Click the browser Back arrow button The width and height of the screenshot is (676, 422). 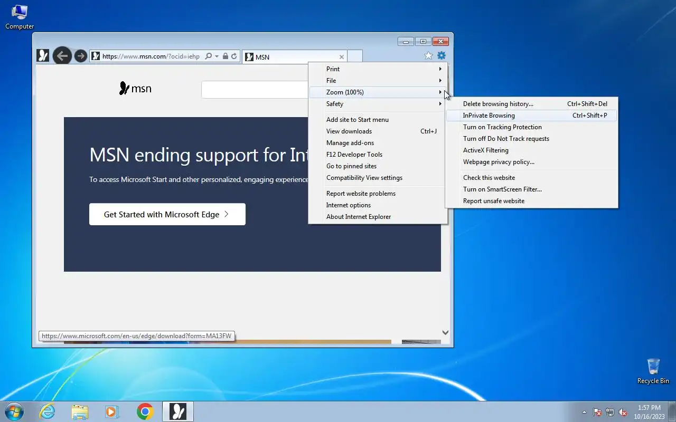pyautogui.click(x=62, y=56)
